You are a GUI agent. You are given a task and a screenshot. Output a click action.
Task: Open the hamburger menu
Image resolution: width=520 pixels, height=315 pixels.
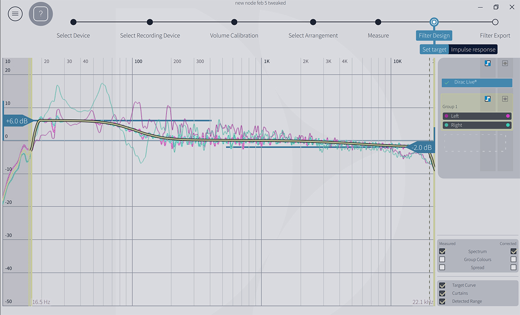tap(15, 14)
